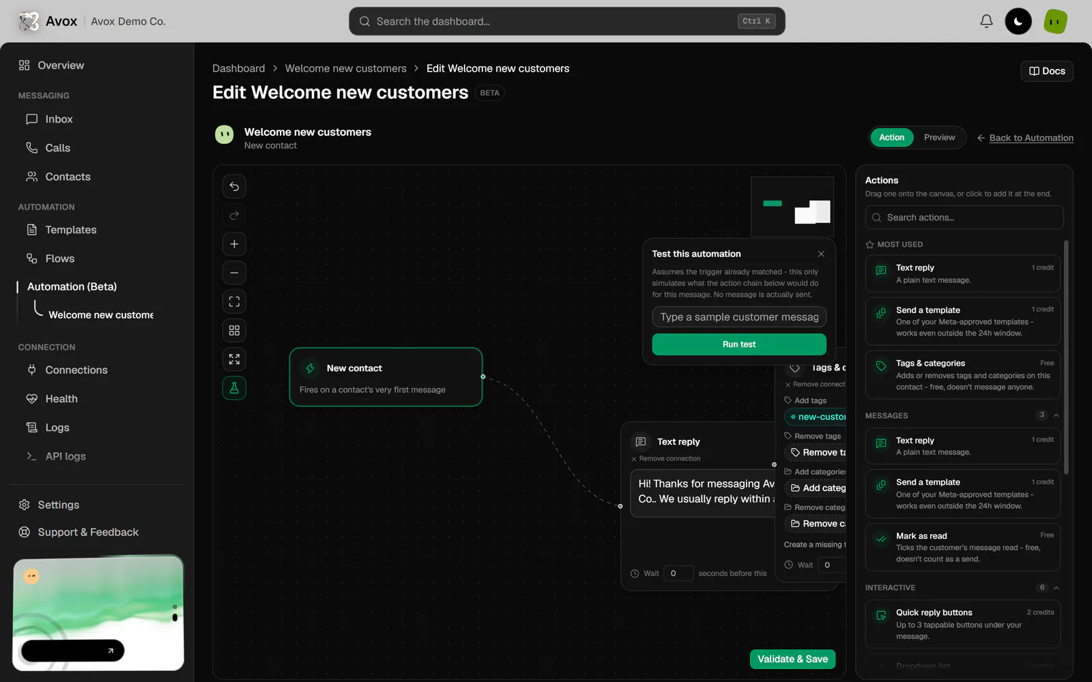The width and height of the screenshot is (1092, 682).
Task: Click the undo icon in canvas toolbar
Action: [x=234, y=186]
